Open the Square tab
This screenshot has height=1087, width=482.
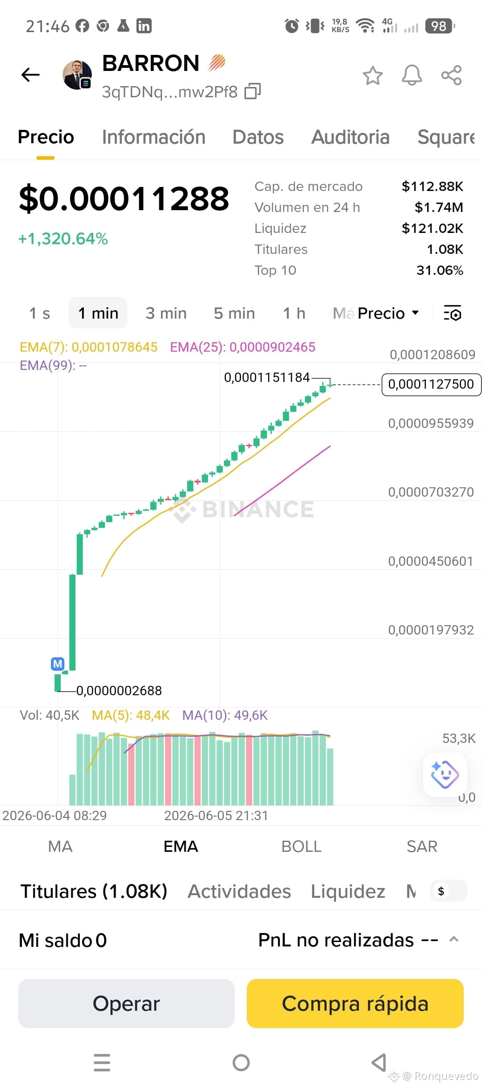pos(446,137)
